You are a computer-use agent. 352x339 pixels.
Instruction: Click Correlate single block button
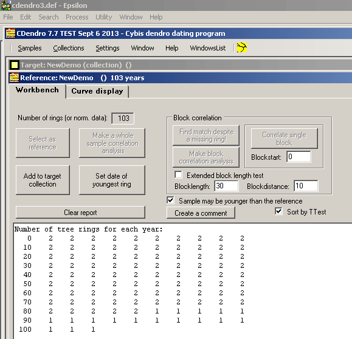click(x=284, y=139)
